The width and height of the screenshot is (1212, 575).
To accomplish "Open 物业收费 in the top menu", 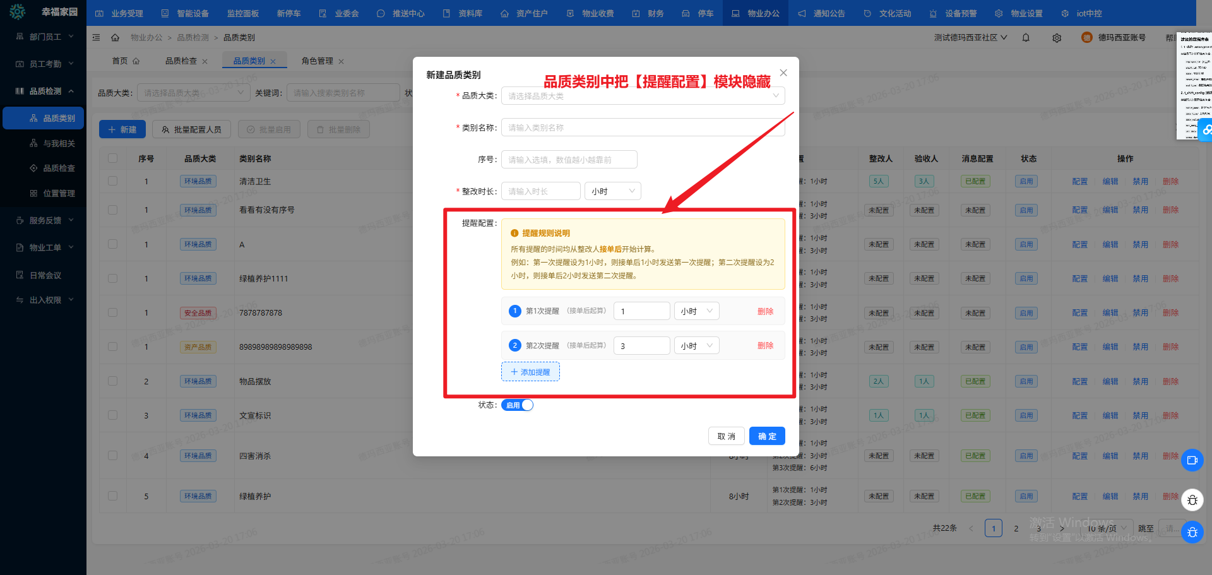I will tap(591, 13).
